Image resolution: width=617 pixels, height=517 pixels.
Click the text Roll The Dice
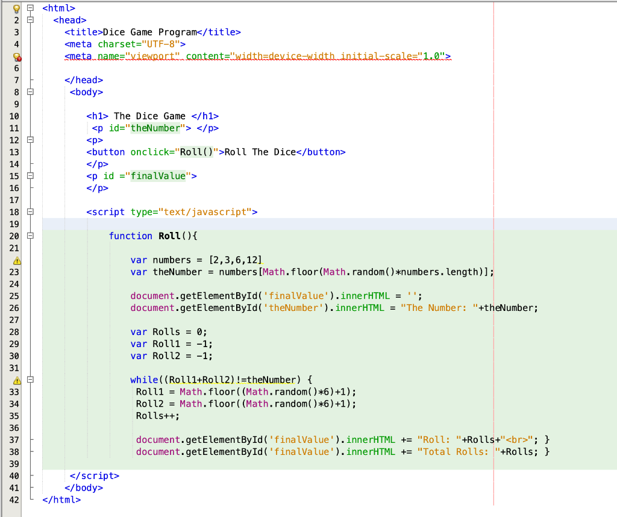pos(260,152)
